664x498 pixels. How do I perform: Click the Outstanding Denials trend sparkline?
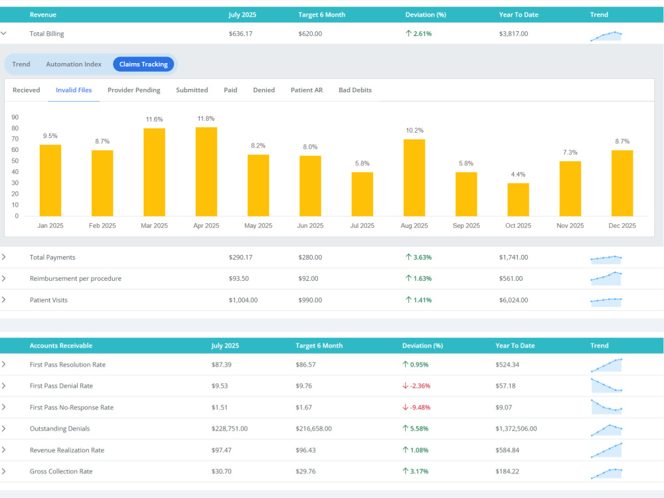click(606, 430)
